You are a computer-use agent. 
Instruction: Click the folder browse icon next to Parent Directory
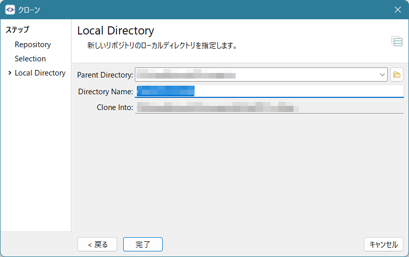pos(396,75)
